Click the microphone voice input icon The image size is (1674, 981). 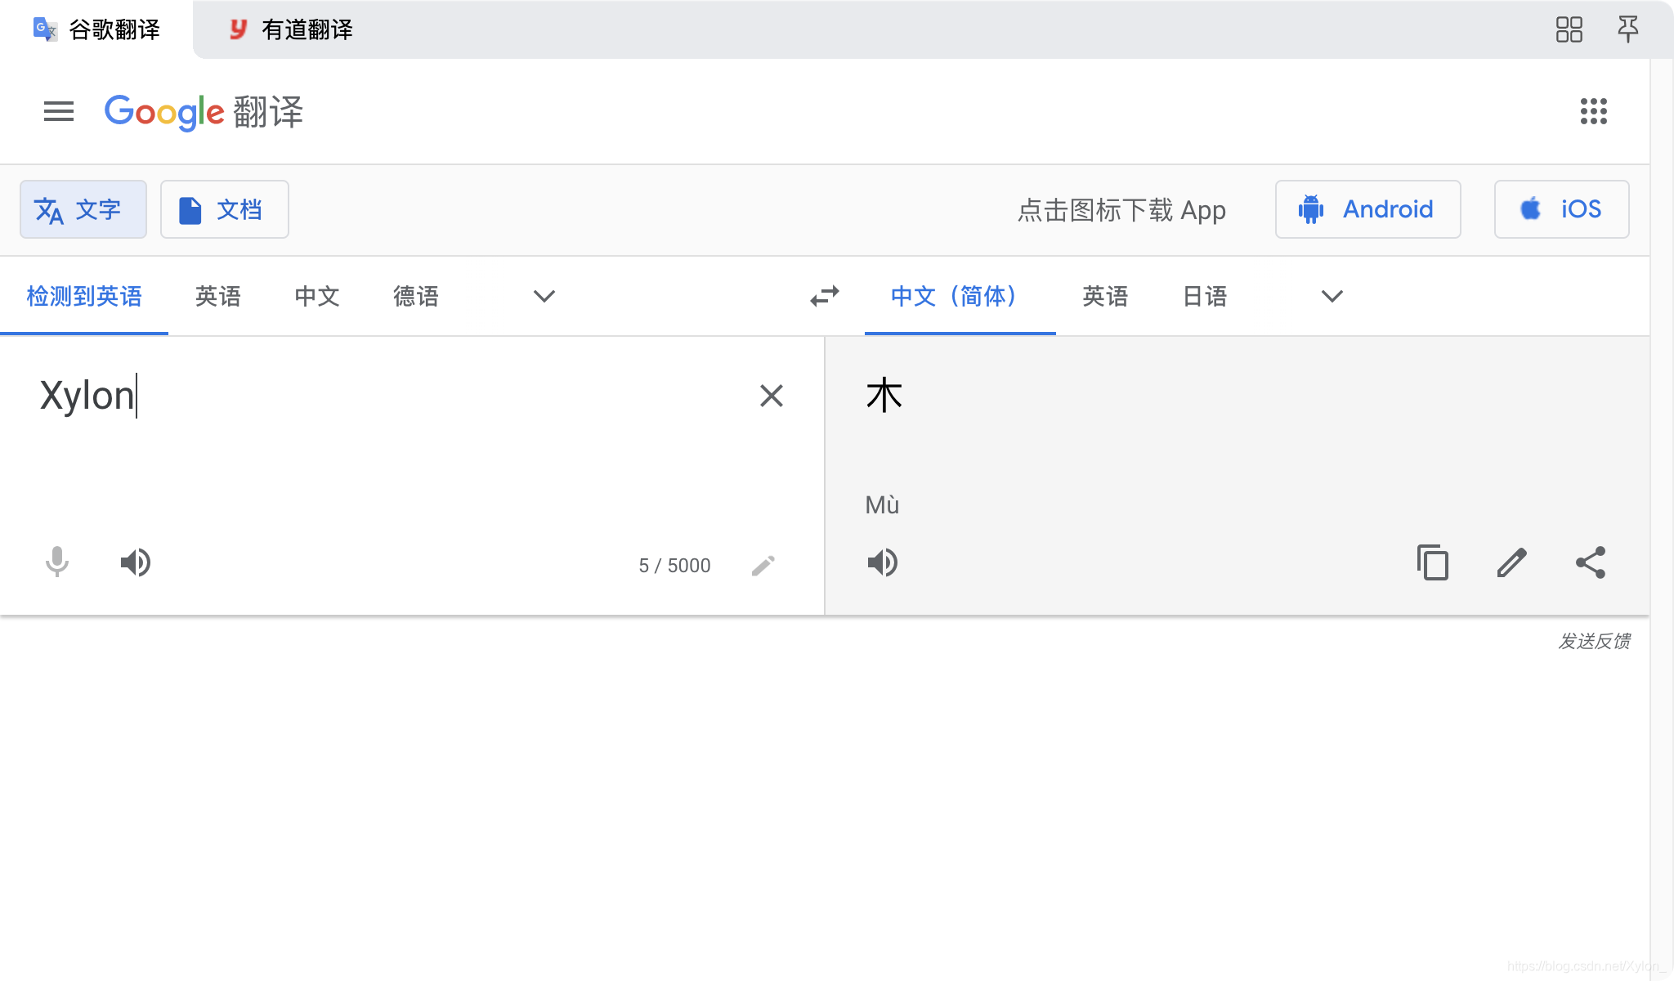[57, 562]
